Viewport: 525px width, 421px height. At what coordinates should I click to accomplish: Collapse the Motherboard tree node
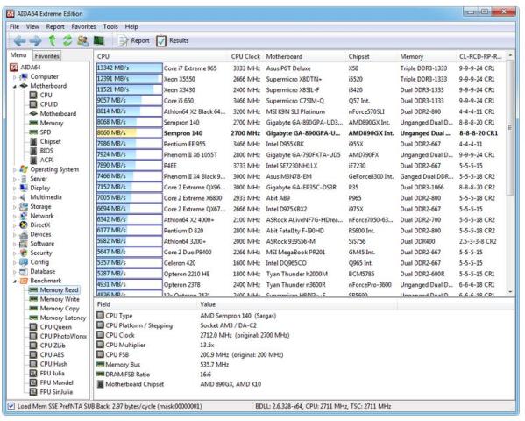coord(14,86)
